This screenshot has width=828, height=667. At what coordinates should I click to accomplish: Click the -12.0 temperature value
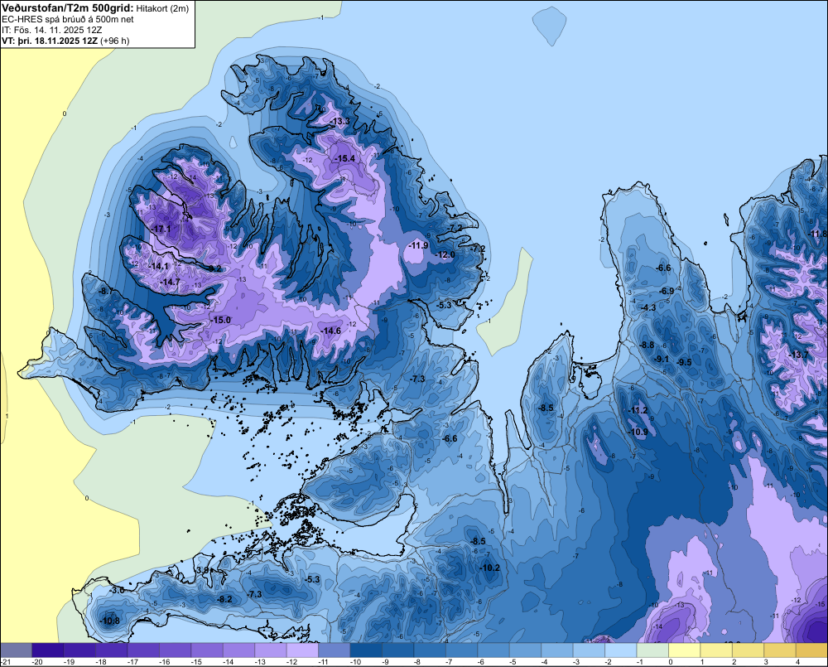point(445,254)
